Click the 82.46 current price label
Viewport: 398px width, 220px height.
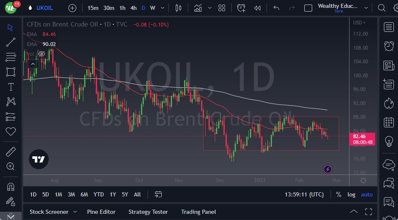359,136
